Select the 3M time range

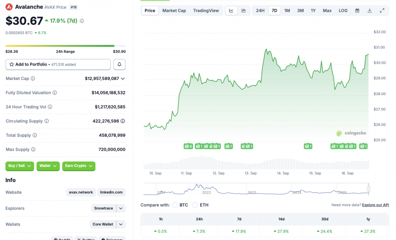pyautogui.click(x=300, y=10)
